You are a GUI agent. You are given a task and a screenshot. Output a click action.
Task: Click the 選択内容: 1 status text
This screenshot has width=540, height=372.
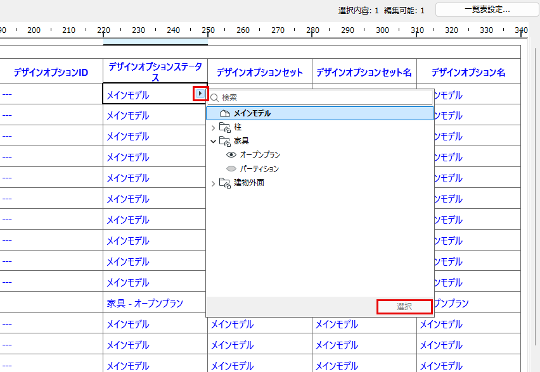[358, 11]
